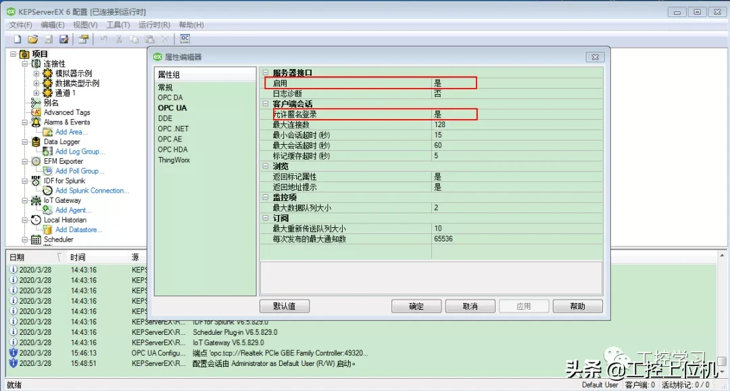This screenshot has height=391, width=730.
Task: Expand the 模拟器示例 channel node
Action: pyautogui.click(x=36, y=74)
